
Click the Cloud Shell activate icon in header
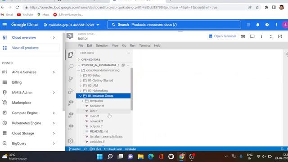pyautogui.click(x=248, y=25)
